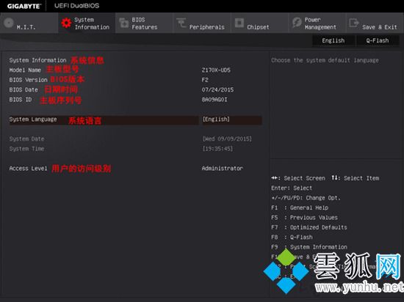Click the BIOS Version value F2
Image resolution: width=404 pixels, height=302 pixels.
click(x=205, y=80)
